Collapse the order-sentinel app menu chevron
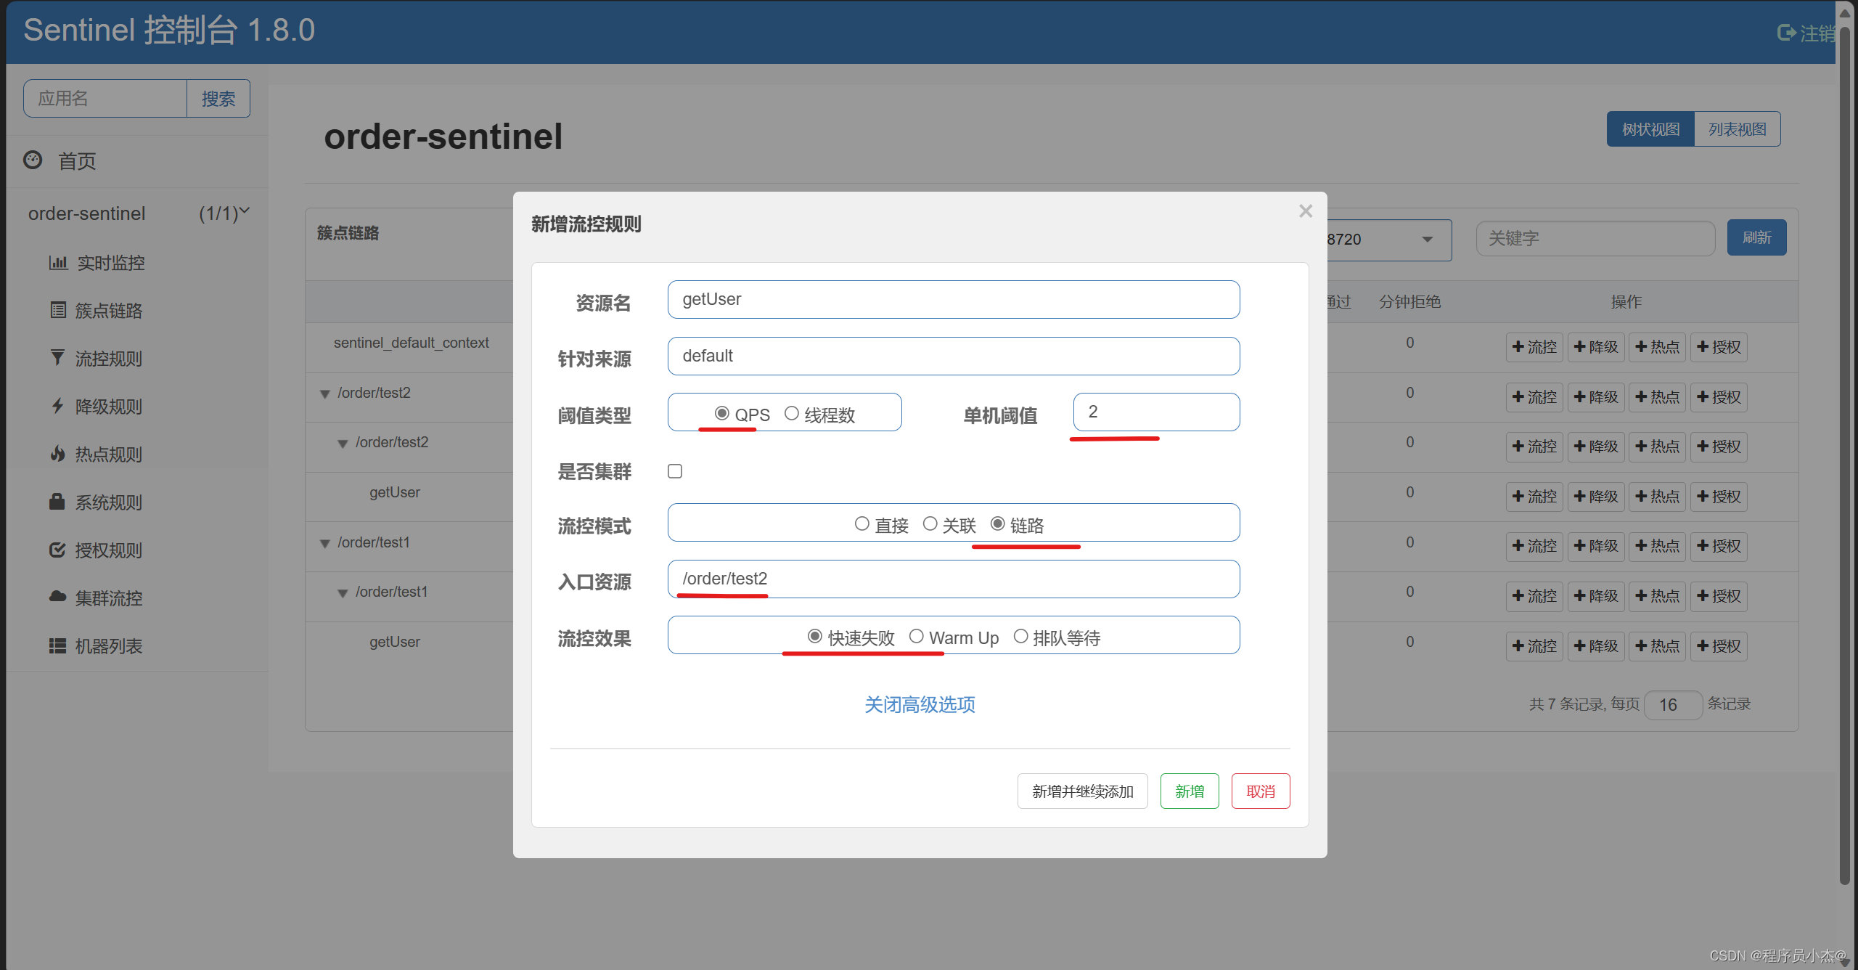Screen dimensions: 1858x970 pos(245,211)
